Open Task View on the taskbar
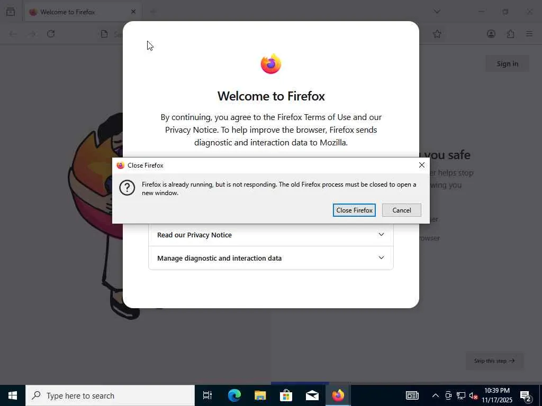Image resolution: width=542 pixels, height=406 pixels. click(x=207, y=395)
